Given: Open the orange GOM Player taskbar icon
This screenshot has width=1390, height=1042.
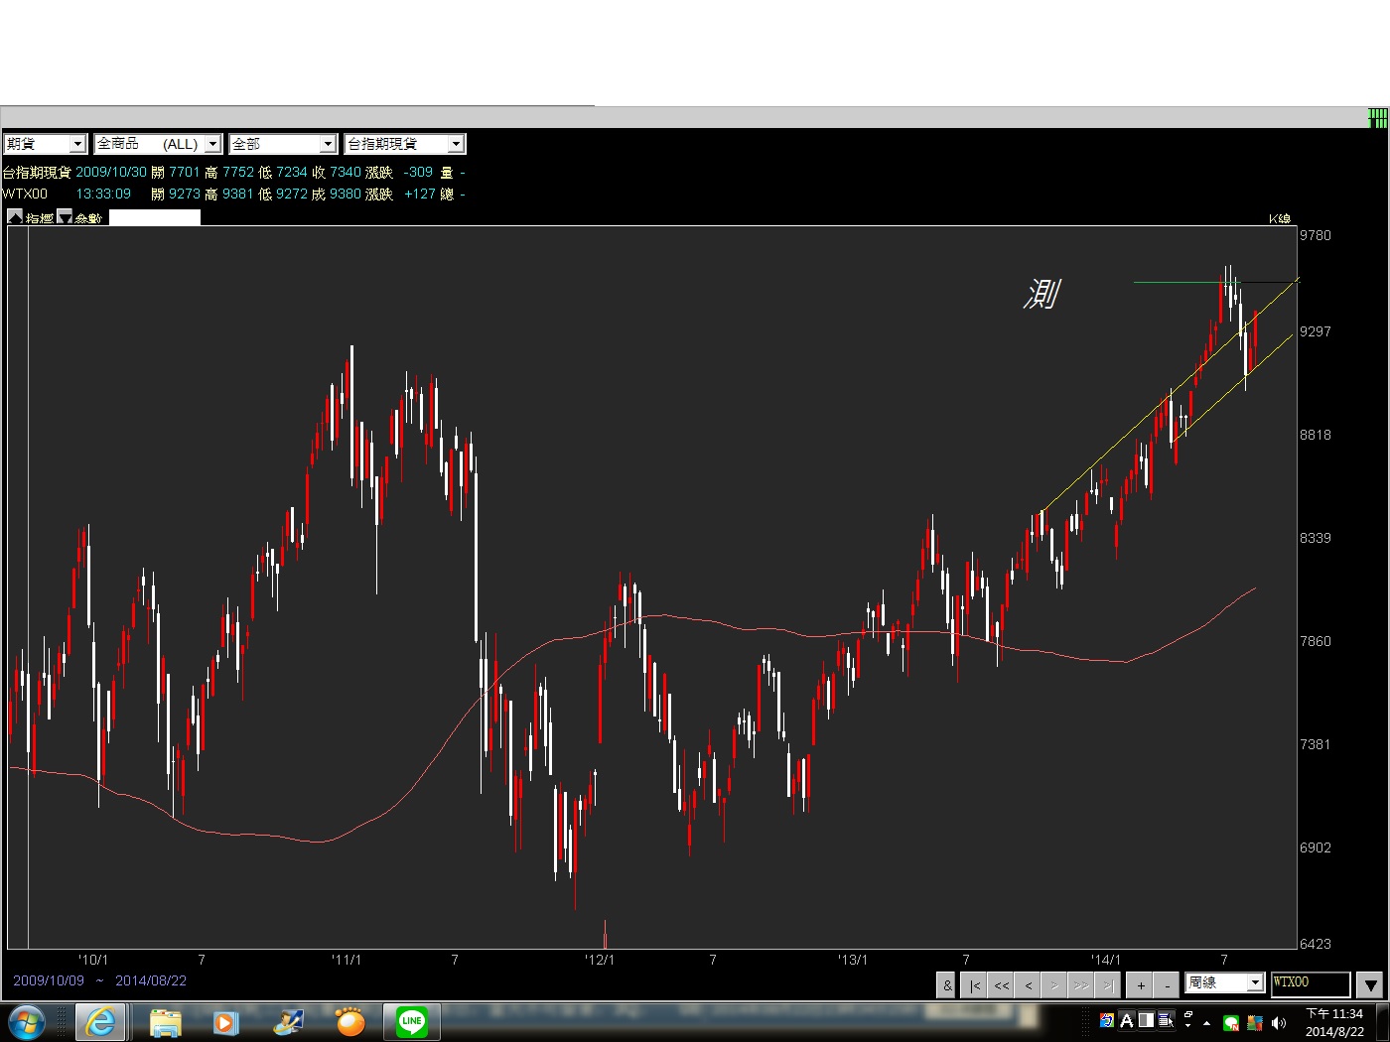Looking at the screenshot, I should click(x=349, y=1022).
